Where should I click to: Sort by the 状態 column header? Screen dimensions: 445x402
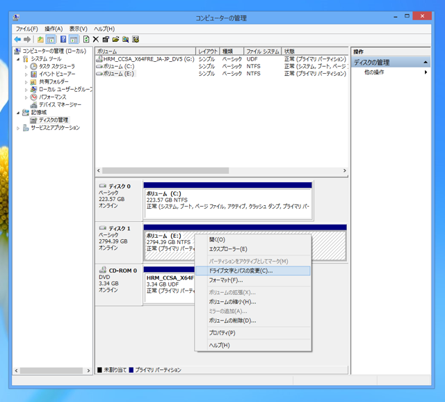[x=315, y=51]
